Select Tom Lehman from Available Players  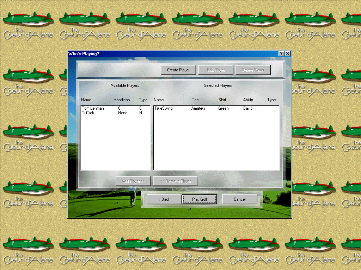pyautogui.click(x=93, y=108)
